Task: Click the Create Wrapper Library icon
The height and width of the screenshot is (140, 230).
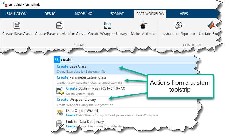Action: (108, 25)
